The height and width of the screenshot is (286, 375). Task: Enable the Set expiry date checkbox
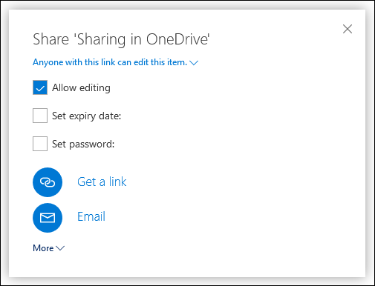[40, 116]
